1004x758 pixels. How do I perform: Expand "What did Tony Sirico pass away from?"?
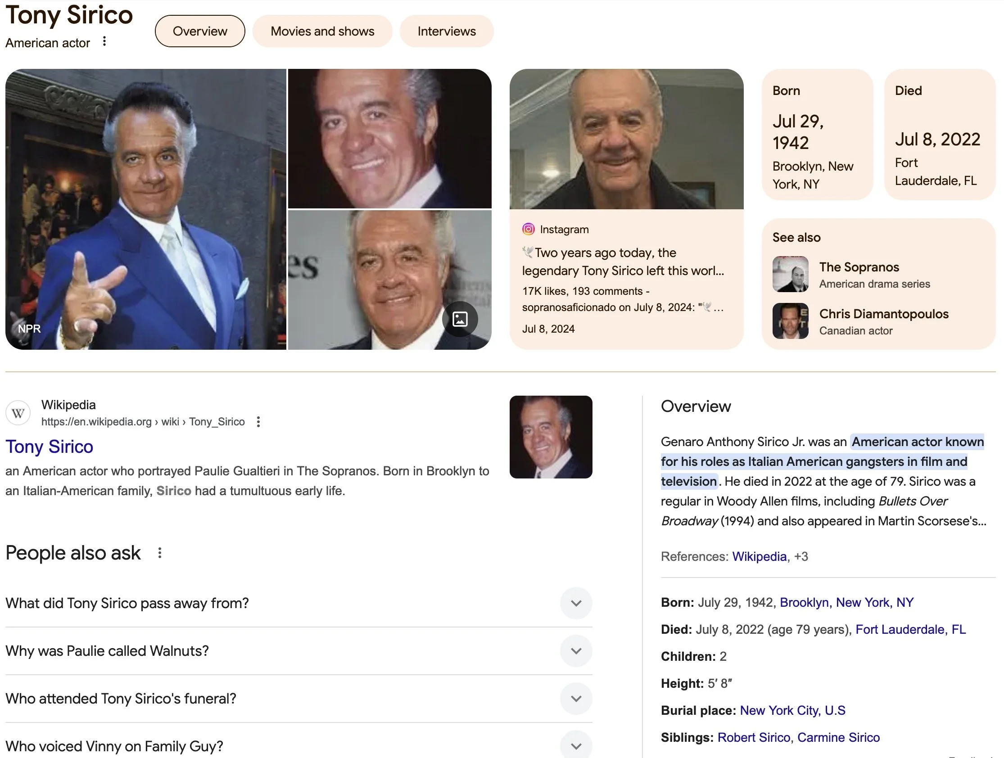point(576,603)
